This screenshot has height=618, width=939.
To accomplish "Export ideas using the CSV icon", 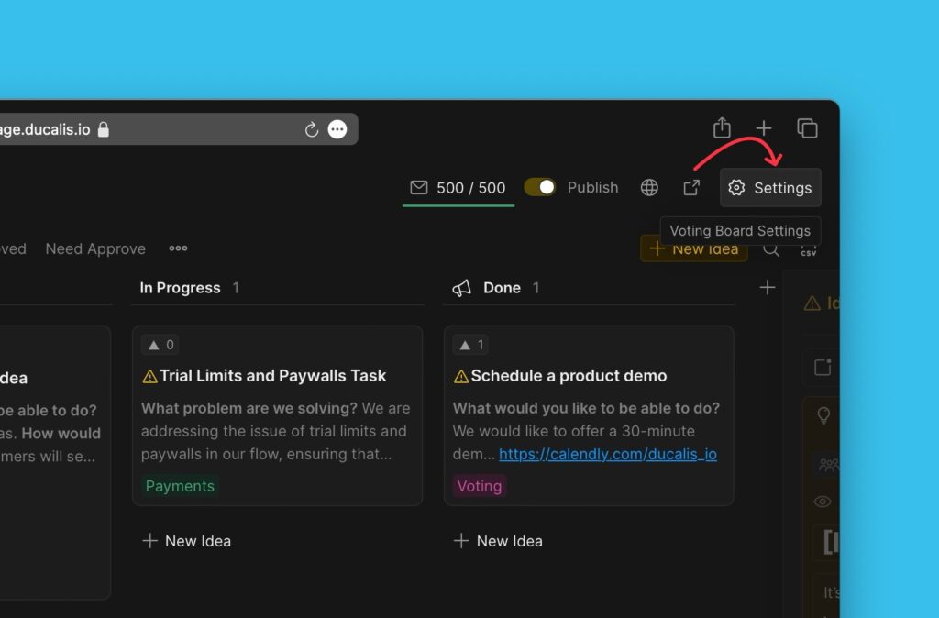I will [x=808, y=248].
